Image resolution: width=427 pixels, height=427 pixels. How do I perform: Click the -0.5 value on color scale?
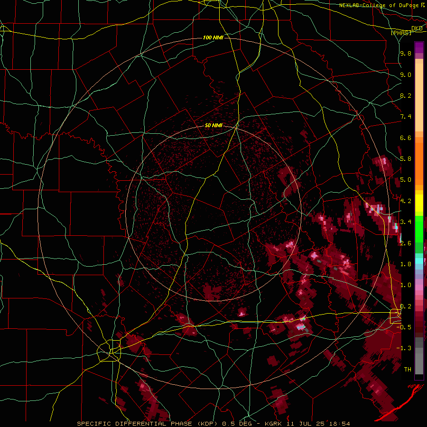[x=404, y=327]
